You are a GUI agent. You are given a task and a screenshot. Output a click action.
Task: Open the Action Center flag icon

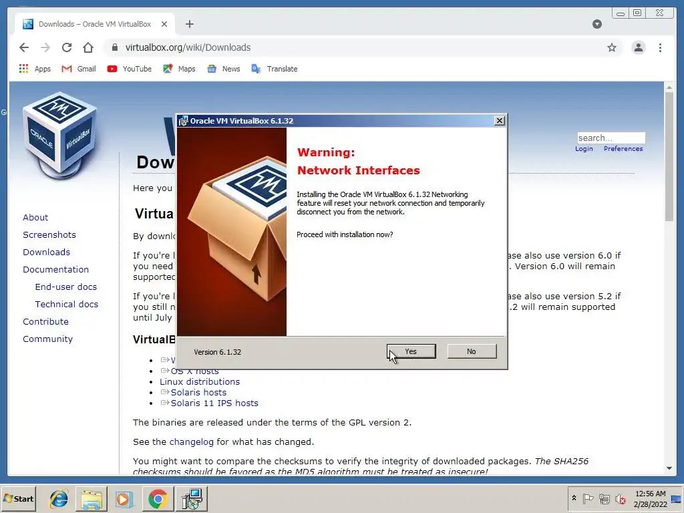(x=588, y=498)
